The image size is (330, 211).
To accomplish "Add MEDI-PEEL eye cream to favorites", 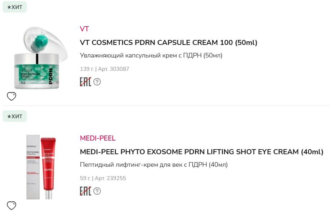I will point(12,205).
